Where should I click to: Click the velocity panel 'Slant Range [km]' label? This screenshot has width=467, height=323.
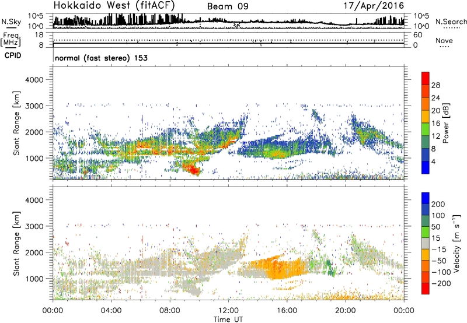tap(16, 244)
